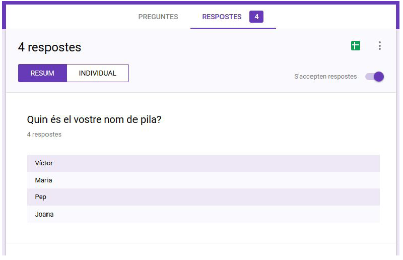Image resolution: width=403 pixels, height=260 pixels.
Task: Click the response count badge showing 4
Action: (256, 17)
